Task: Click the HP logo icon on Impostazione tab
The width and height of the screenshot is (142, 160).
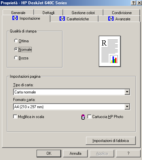Action: [x=15, y=18]
